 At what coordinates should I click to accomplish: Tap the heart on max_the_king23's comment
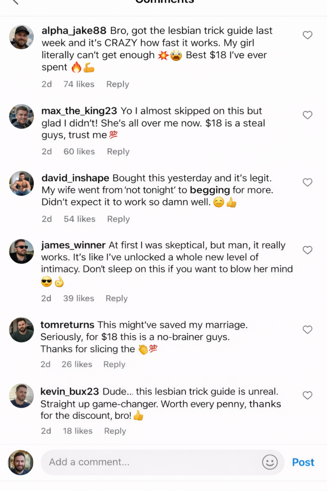[x=308, y=115]
